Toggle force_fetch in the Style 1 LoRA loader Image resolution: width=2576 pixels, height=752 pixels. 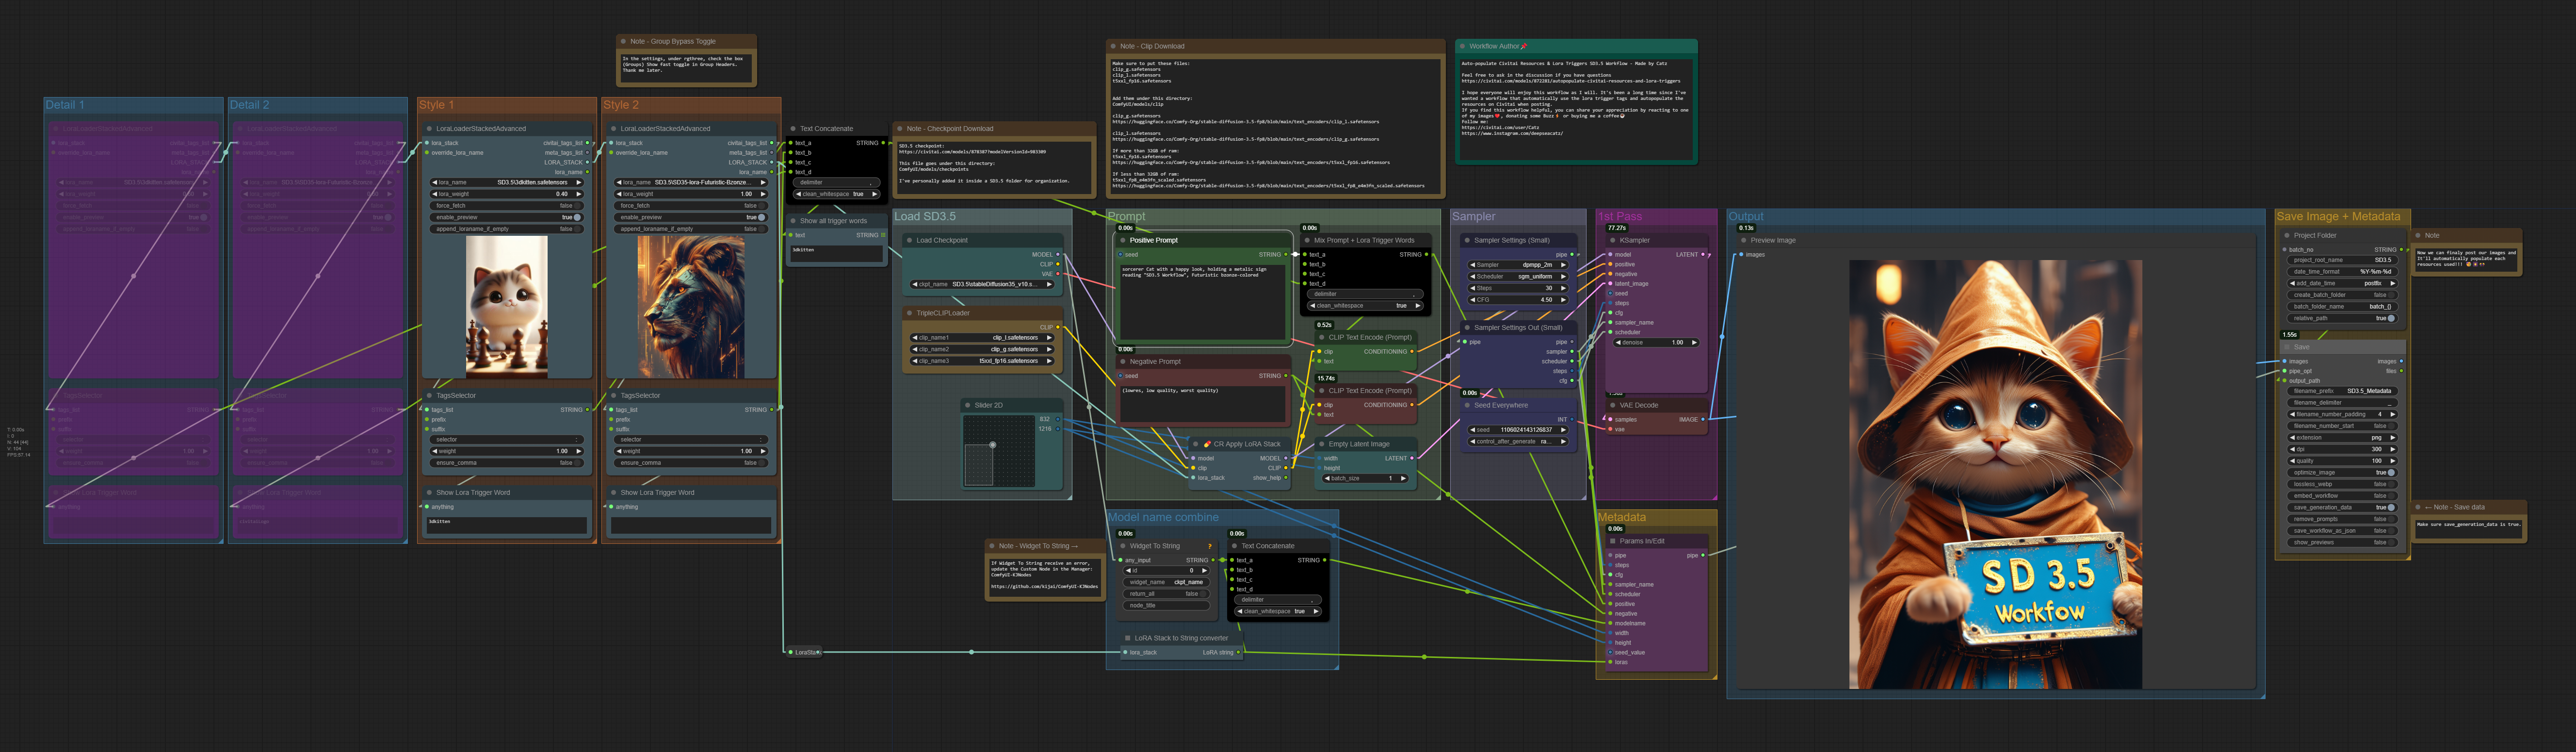pos(506,205)
